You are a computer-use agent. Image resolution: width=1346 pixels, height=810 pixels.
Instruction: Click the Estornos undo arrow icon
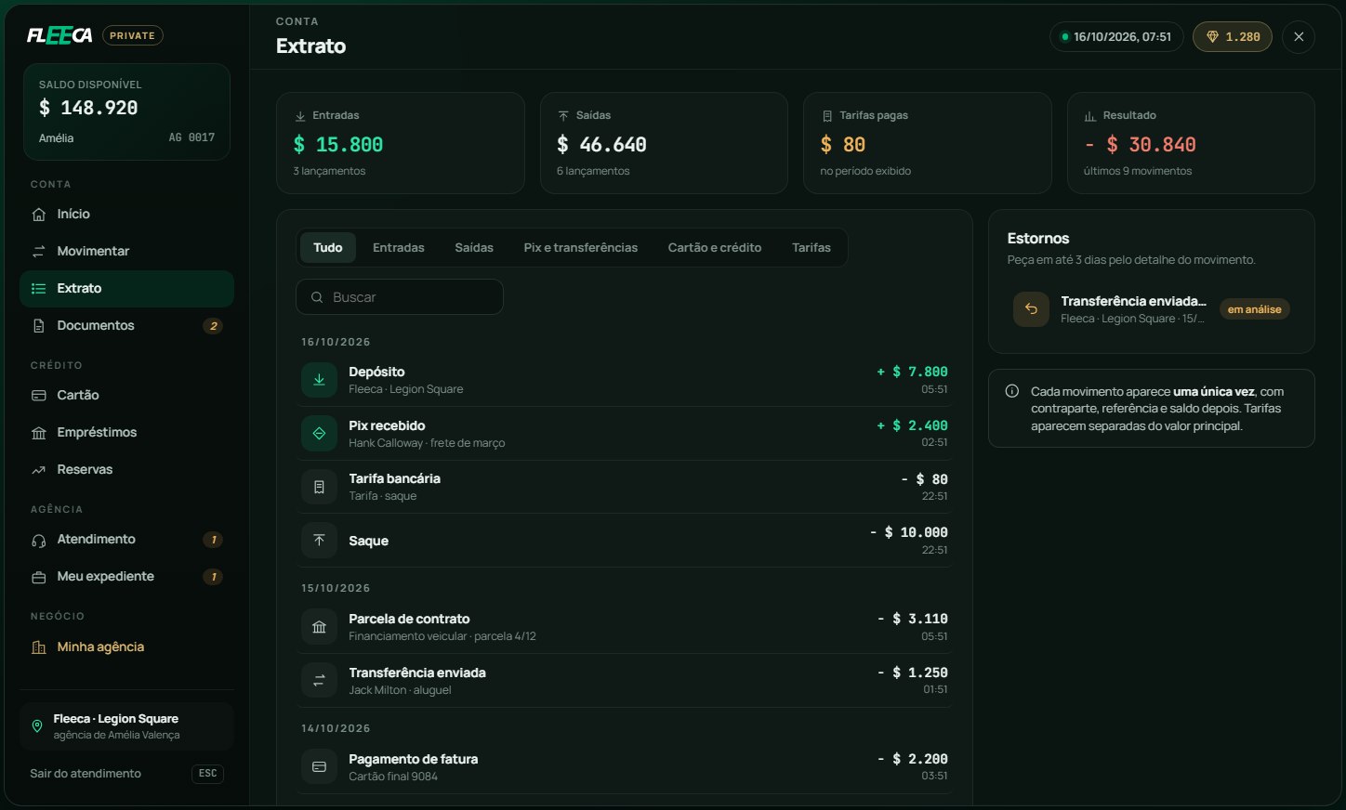click(x=1031, y=309)
